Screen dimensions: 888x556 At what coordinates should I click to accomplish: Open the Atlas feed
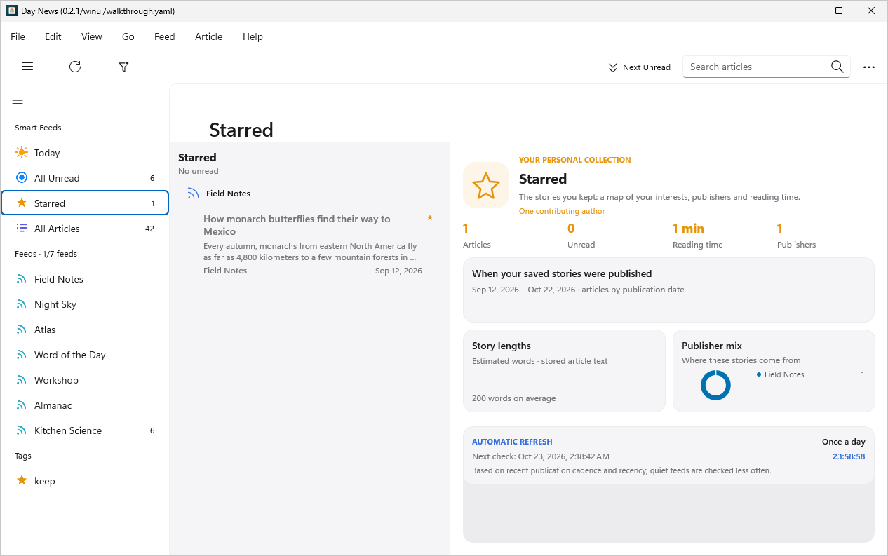(x=85, y=330)
